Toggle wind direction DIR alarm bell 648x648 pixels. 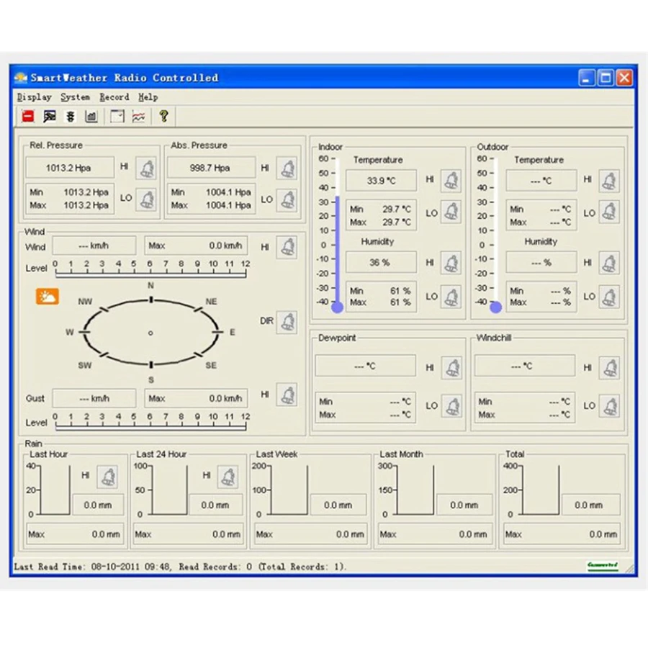(287, 322)
